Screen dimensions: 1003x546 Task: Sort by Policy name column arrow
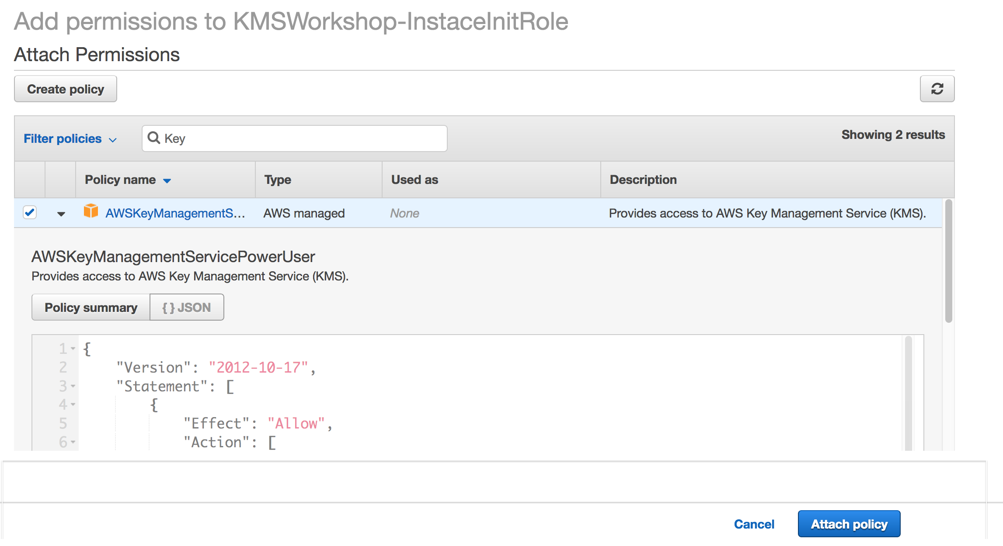point(167,180)
